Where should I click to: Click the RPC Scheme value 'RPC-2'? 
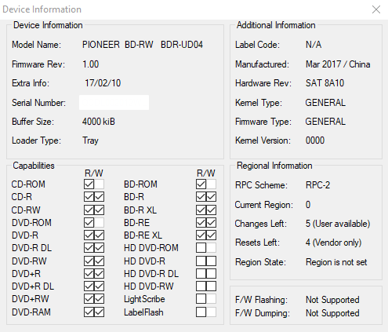coord(317,185)
